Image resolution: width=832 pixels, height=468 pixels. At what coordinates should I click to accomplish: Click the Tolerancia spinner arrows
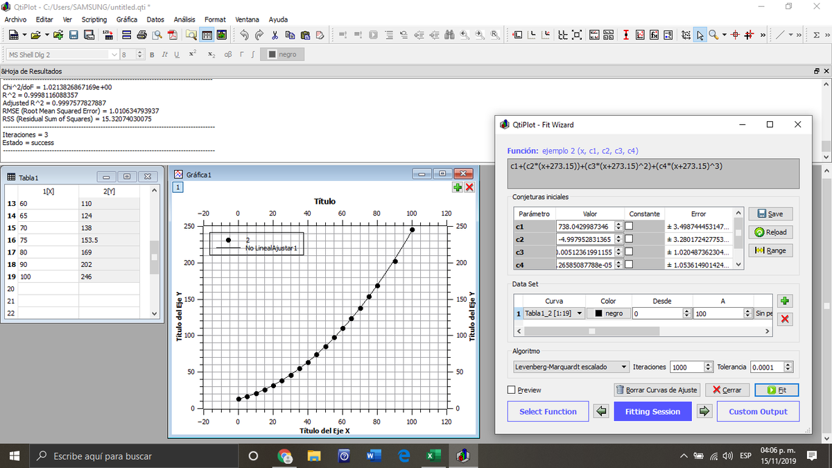click(788, 367)
